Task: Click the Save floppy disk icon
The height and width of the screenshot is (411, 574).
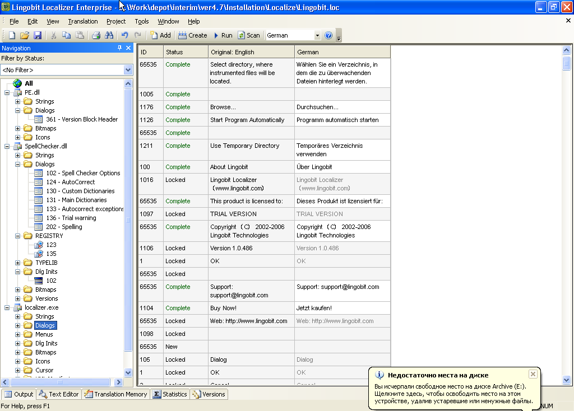Action: point(38,35)
